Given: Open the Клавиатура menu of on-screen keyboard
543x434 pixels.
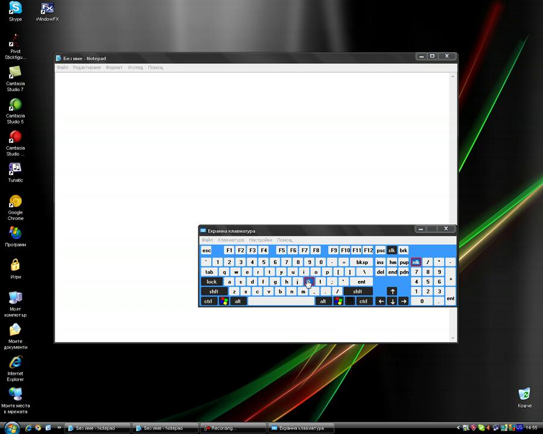Looking at the screenshot, I should pos(230,240).
